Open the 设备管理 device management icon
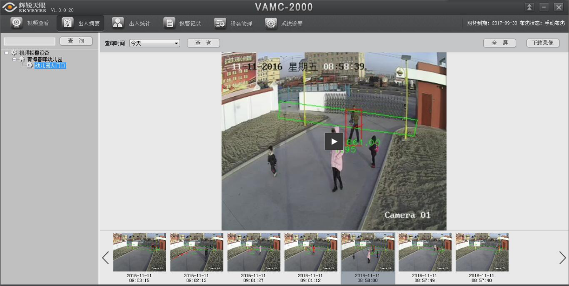 pos(220,23)
